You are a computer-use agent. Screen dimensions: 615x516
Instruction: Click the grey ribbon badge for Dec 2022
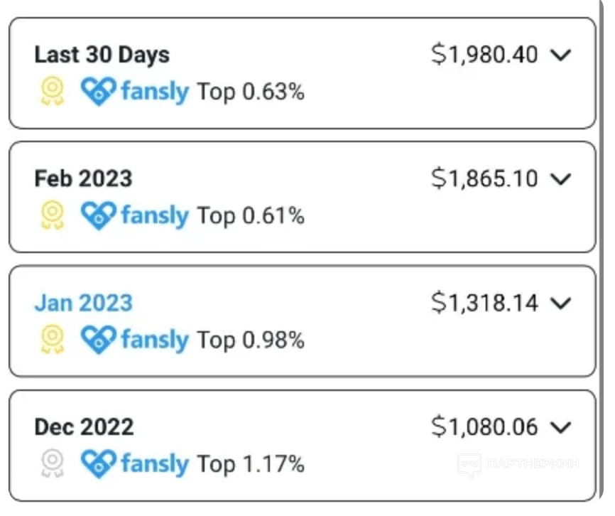point(53,464)
